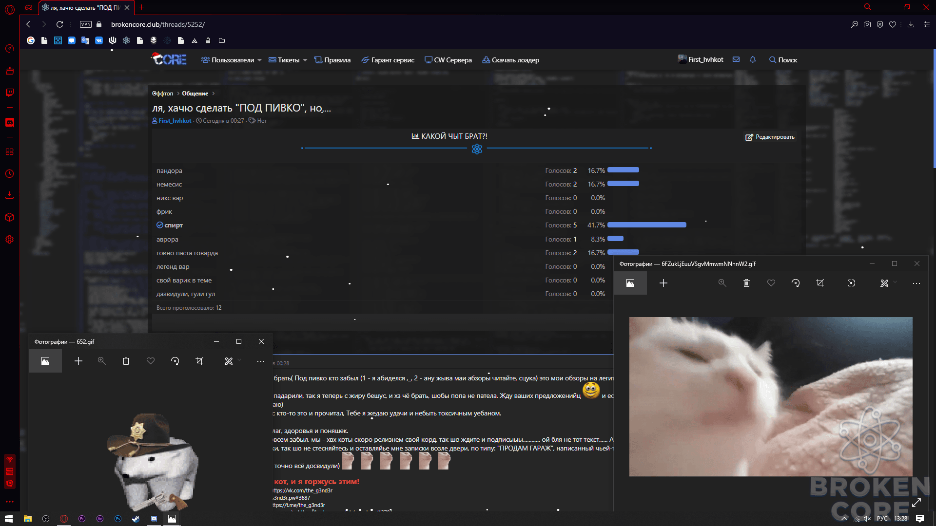Open forum inbox envelope icon
This screenshot has width=936, height=526.
click(736, 59)
